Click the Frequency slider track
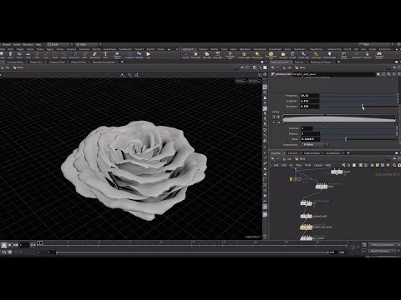401x300 pixels. tap(358, 96)
